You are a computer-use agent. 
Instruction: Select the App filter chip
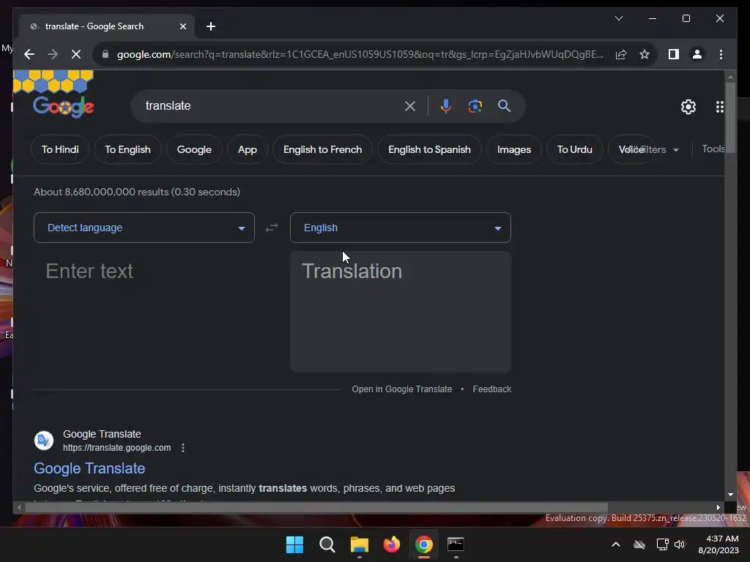(x=248, y=149)
